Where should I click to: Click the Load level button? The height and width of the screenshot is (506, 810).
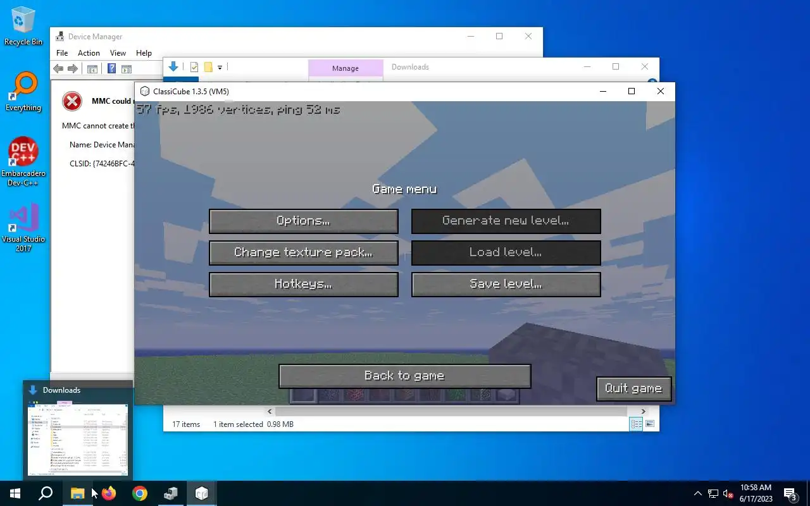pyautogui.click(x=506, y=253)
